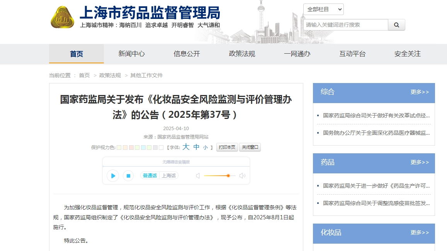Open the 新闻中心 navigation tab
The width and height of the screenshot is (447, 251).
(x=131, y=54)
